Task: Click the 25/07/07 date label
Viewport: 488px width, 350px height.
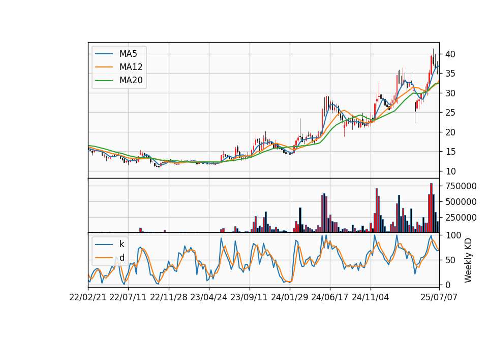Action: point(439,297)
